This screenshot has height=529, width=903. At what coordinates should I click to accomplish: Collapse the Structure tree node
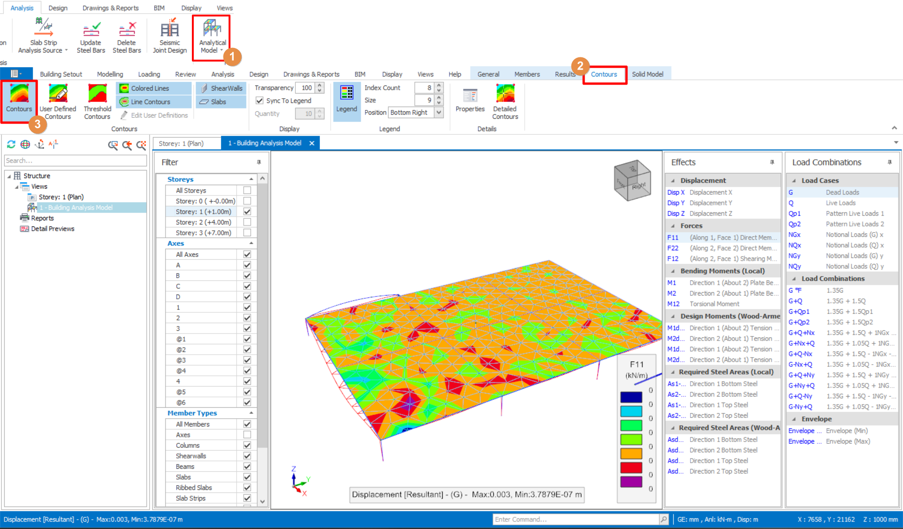pyautogui.click(x=9, y=176)
